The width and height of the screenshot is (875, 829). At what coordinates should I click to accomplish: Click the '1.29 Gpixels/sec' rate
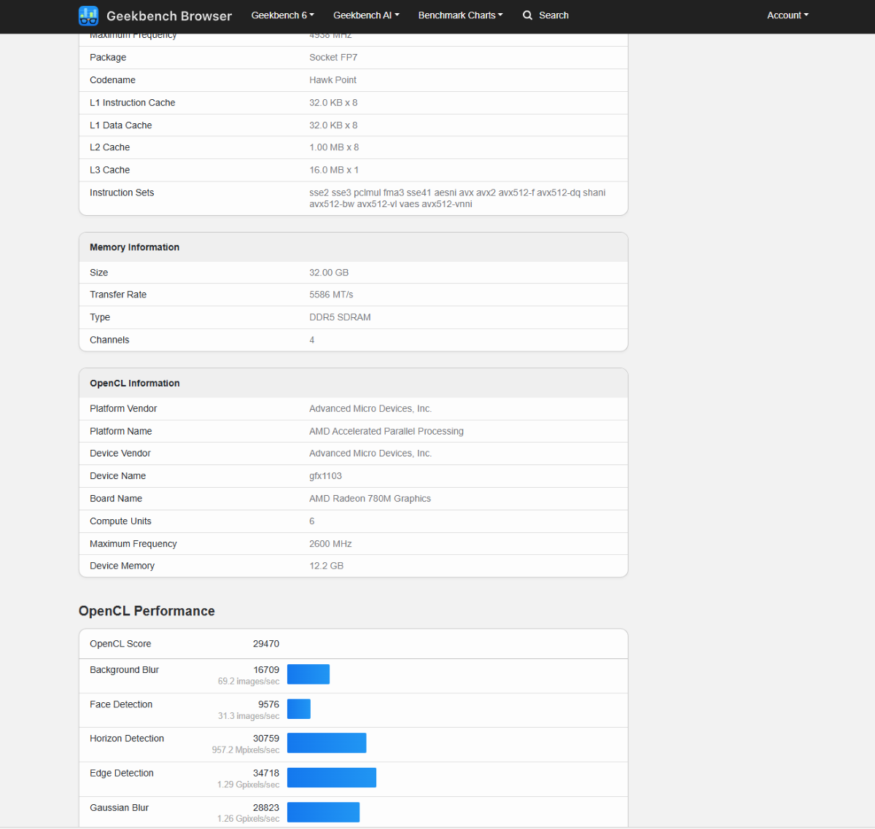[248, 785]
